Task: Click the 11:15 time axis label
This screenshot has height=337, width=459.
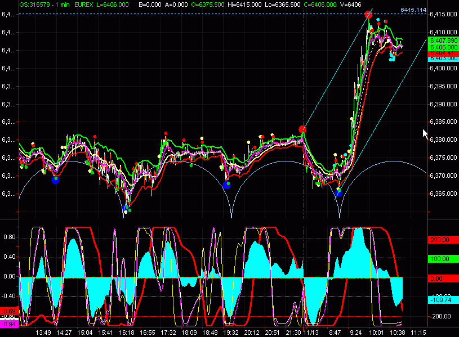Action: pyautogui.click(x=418, y=332)
